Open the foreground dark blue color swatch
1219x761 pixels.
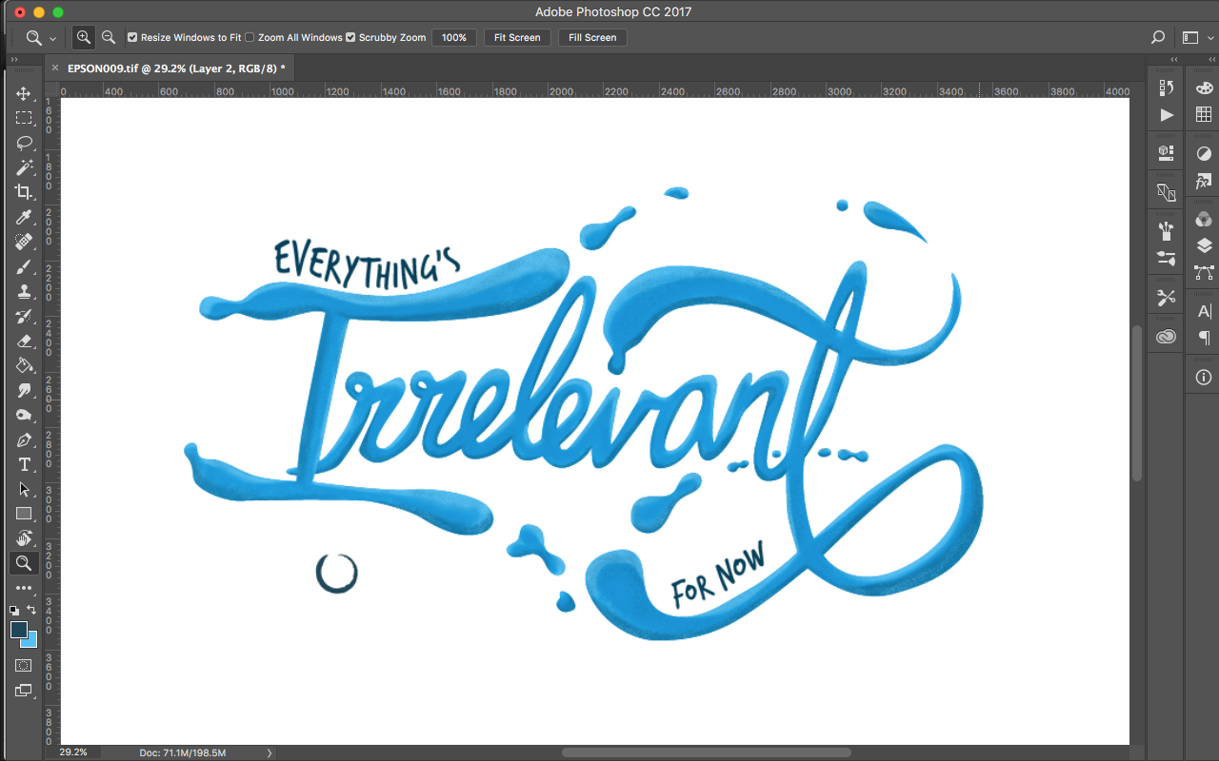point(17,628)
